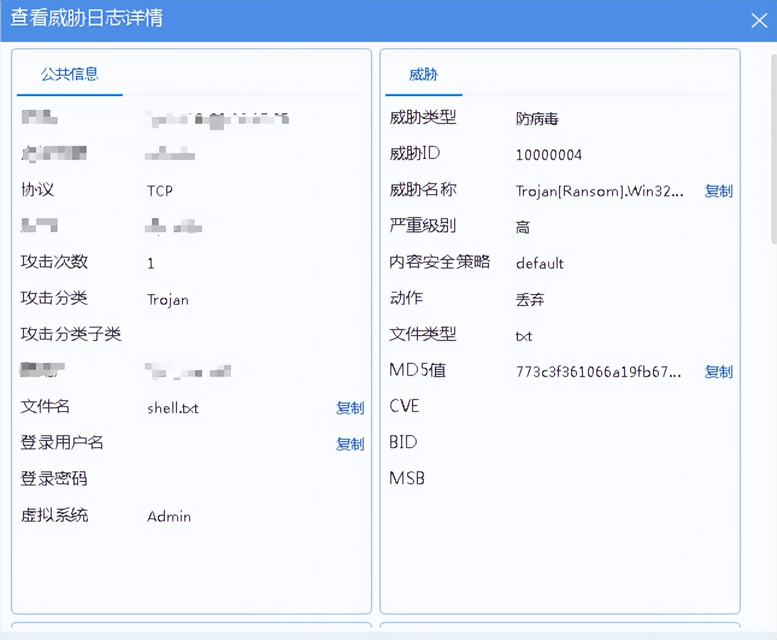Select the action 丢弃 value

(x=530, y=300)
